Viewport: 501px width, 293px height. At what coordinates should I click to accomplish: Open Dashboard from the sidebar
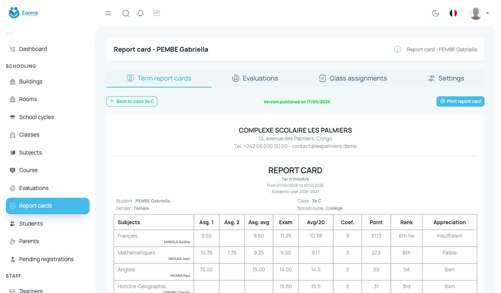click(x=48, y=49)
